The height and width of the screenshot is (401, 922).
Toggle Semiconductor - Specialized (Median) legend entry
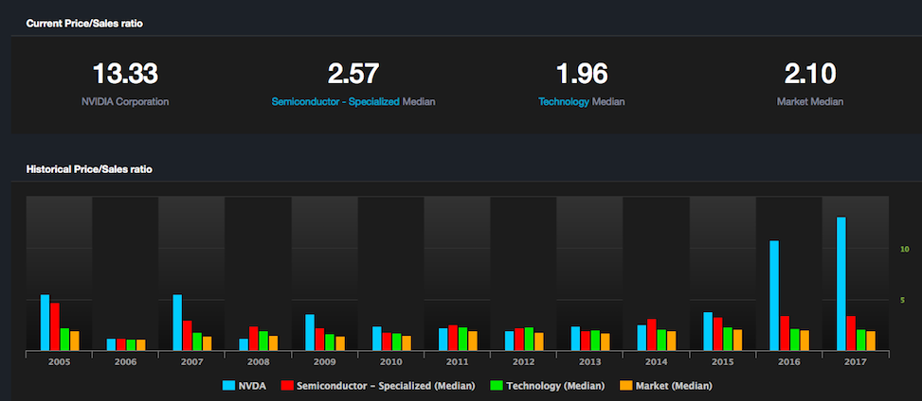coord(377,386)
